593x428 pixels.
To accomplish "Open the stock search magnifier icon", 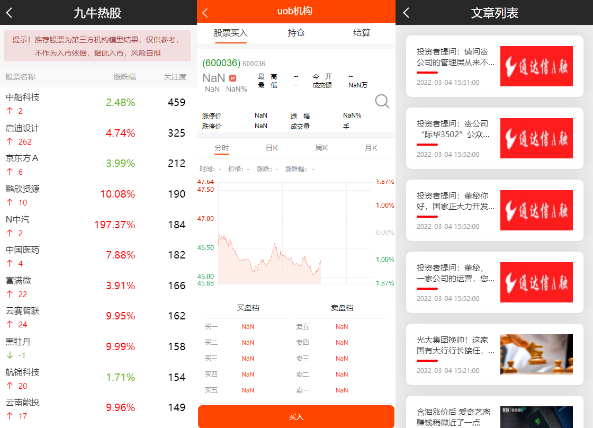I will pyautogui.click(x=382, y=101).
